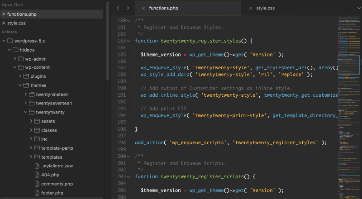Image resolution: width=362 pixels, height=199 pixels.
Task: Switch to the functions.php tab
Action: click(x=188, y=8)
